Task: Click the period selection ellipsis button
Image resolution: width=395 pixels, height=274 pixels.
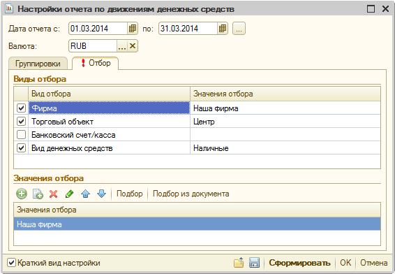Action: (x=239, y=29)
